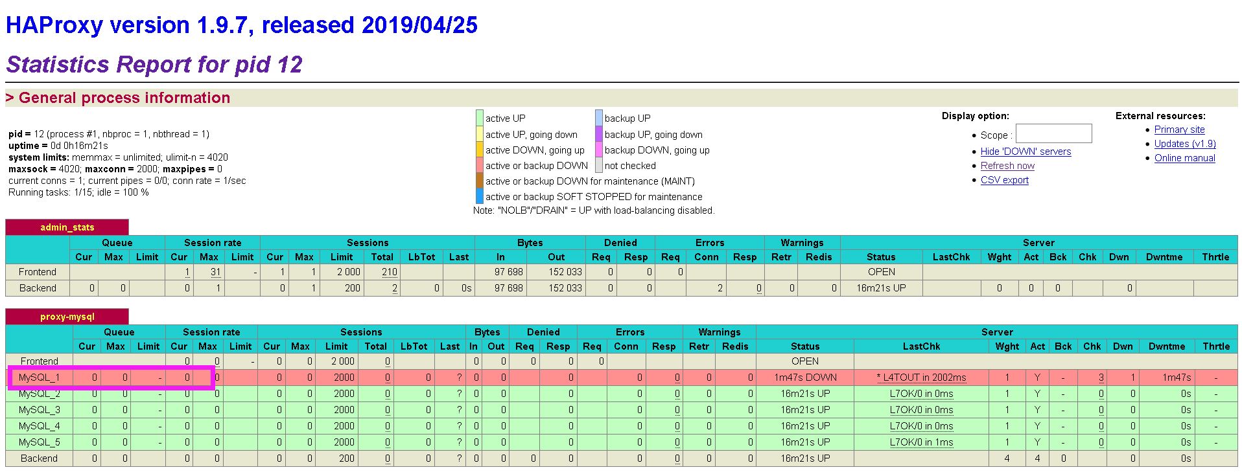Click the brown MAINT legend swatch
Screen dimensions: 1242x474
[x=480, y=181]
